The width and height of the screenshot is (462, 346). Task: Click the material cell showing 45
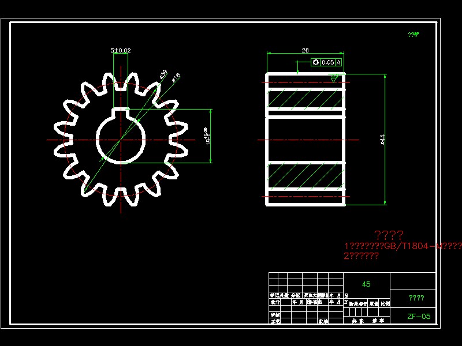point(366,283)
